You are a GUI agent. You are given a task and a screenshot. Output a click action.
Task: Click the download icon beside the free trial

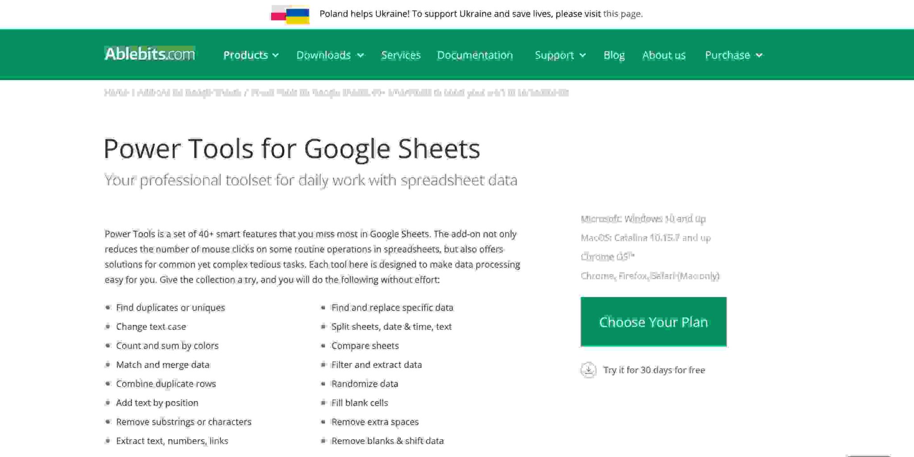point(588,370)
